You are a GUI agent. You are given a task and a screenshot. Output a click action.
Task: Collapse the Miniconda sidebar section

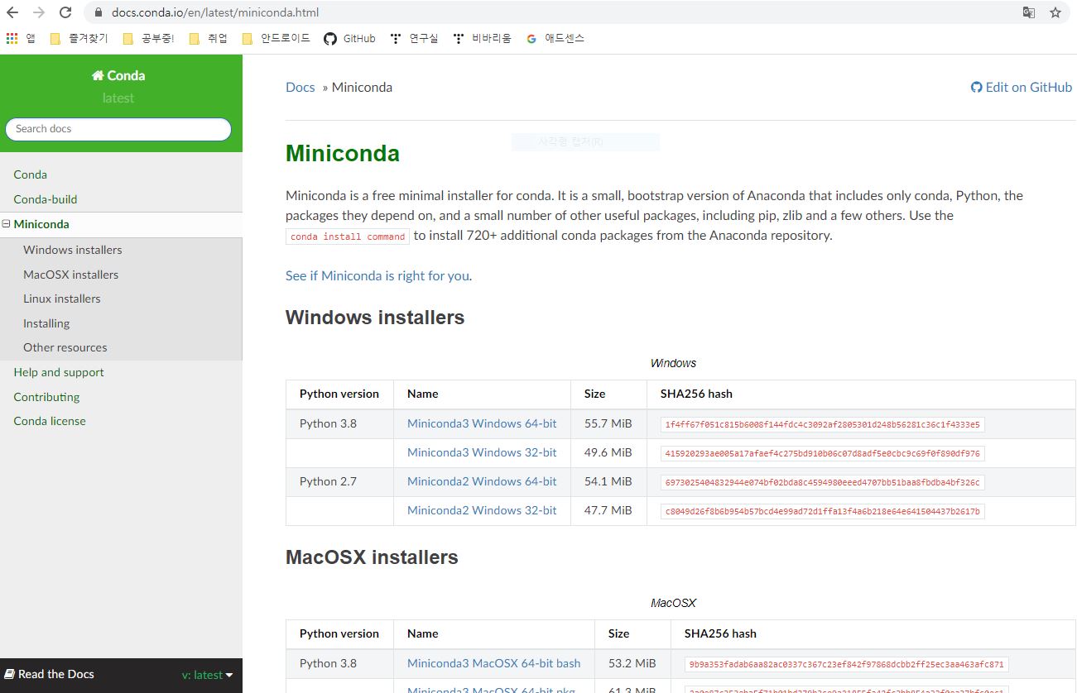[x=6, y=224]
